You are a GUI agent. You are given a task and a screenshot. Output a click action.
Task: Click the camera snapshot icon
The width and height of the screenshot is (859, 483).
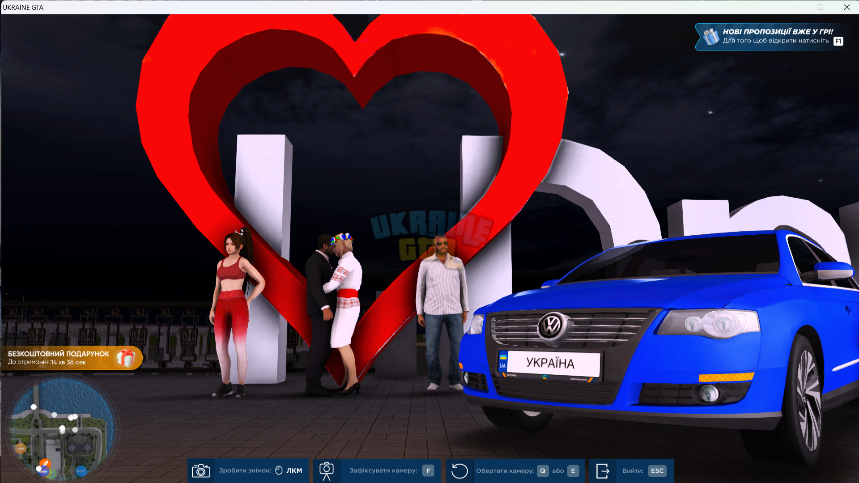tap(201, 470)
